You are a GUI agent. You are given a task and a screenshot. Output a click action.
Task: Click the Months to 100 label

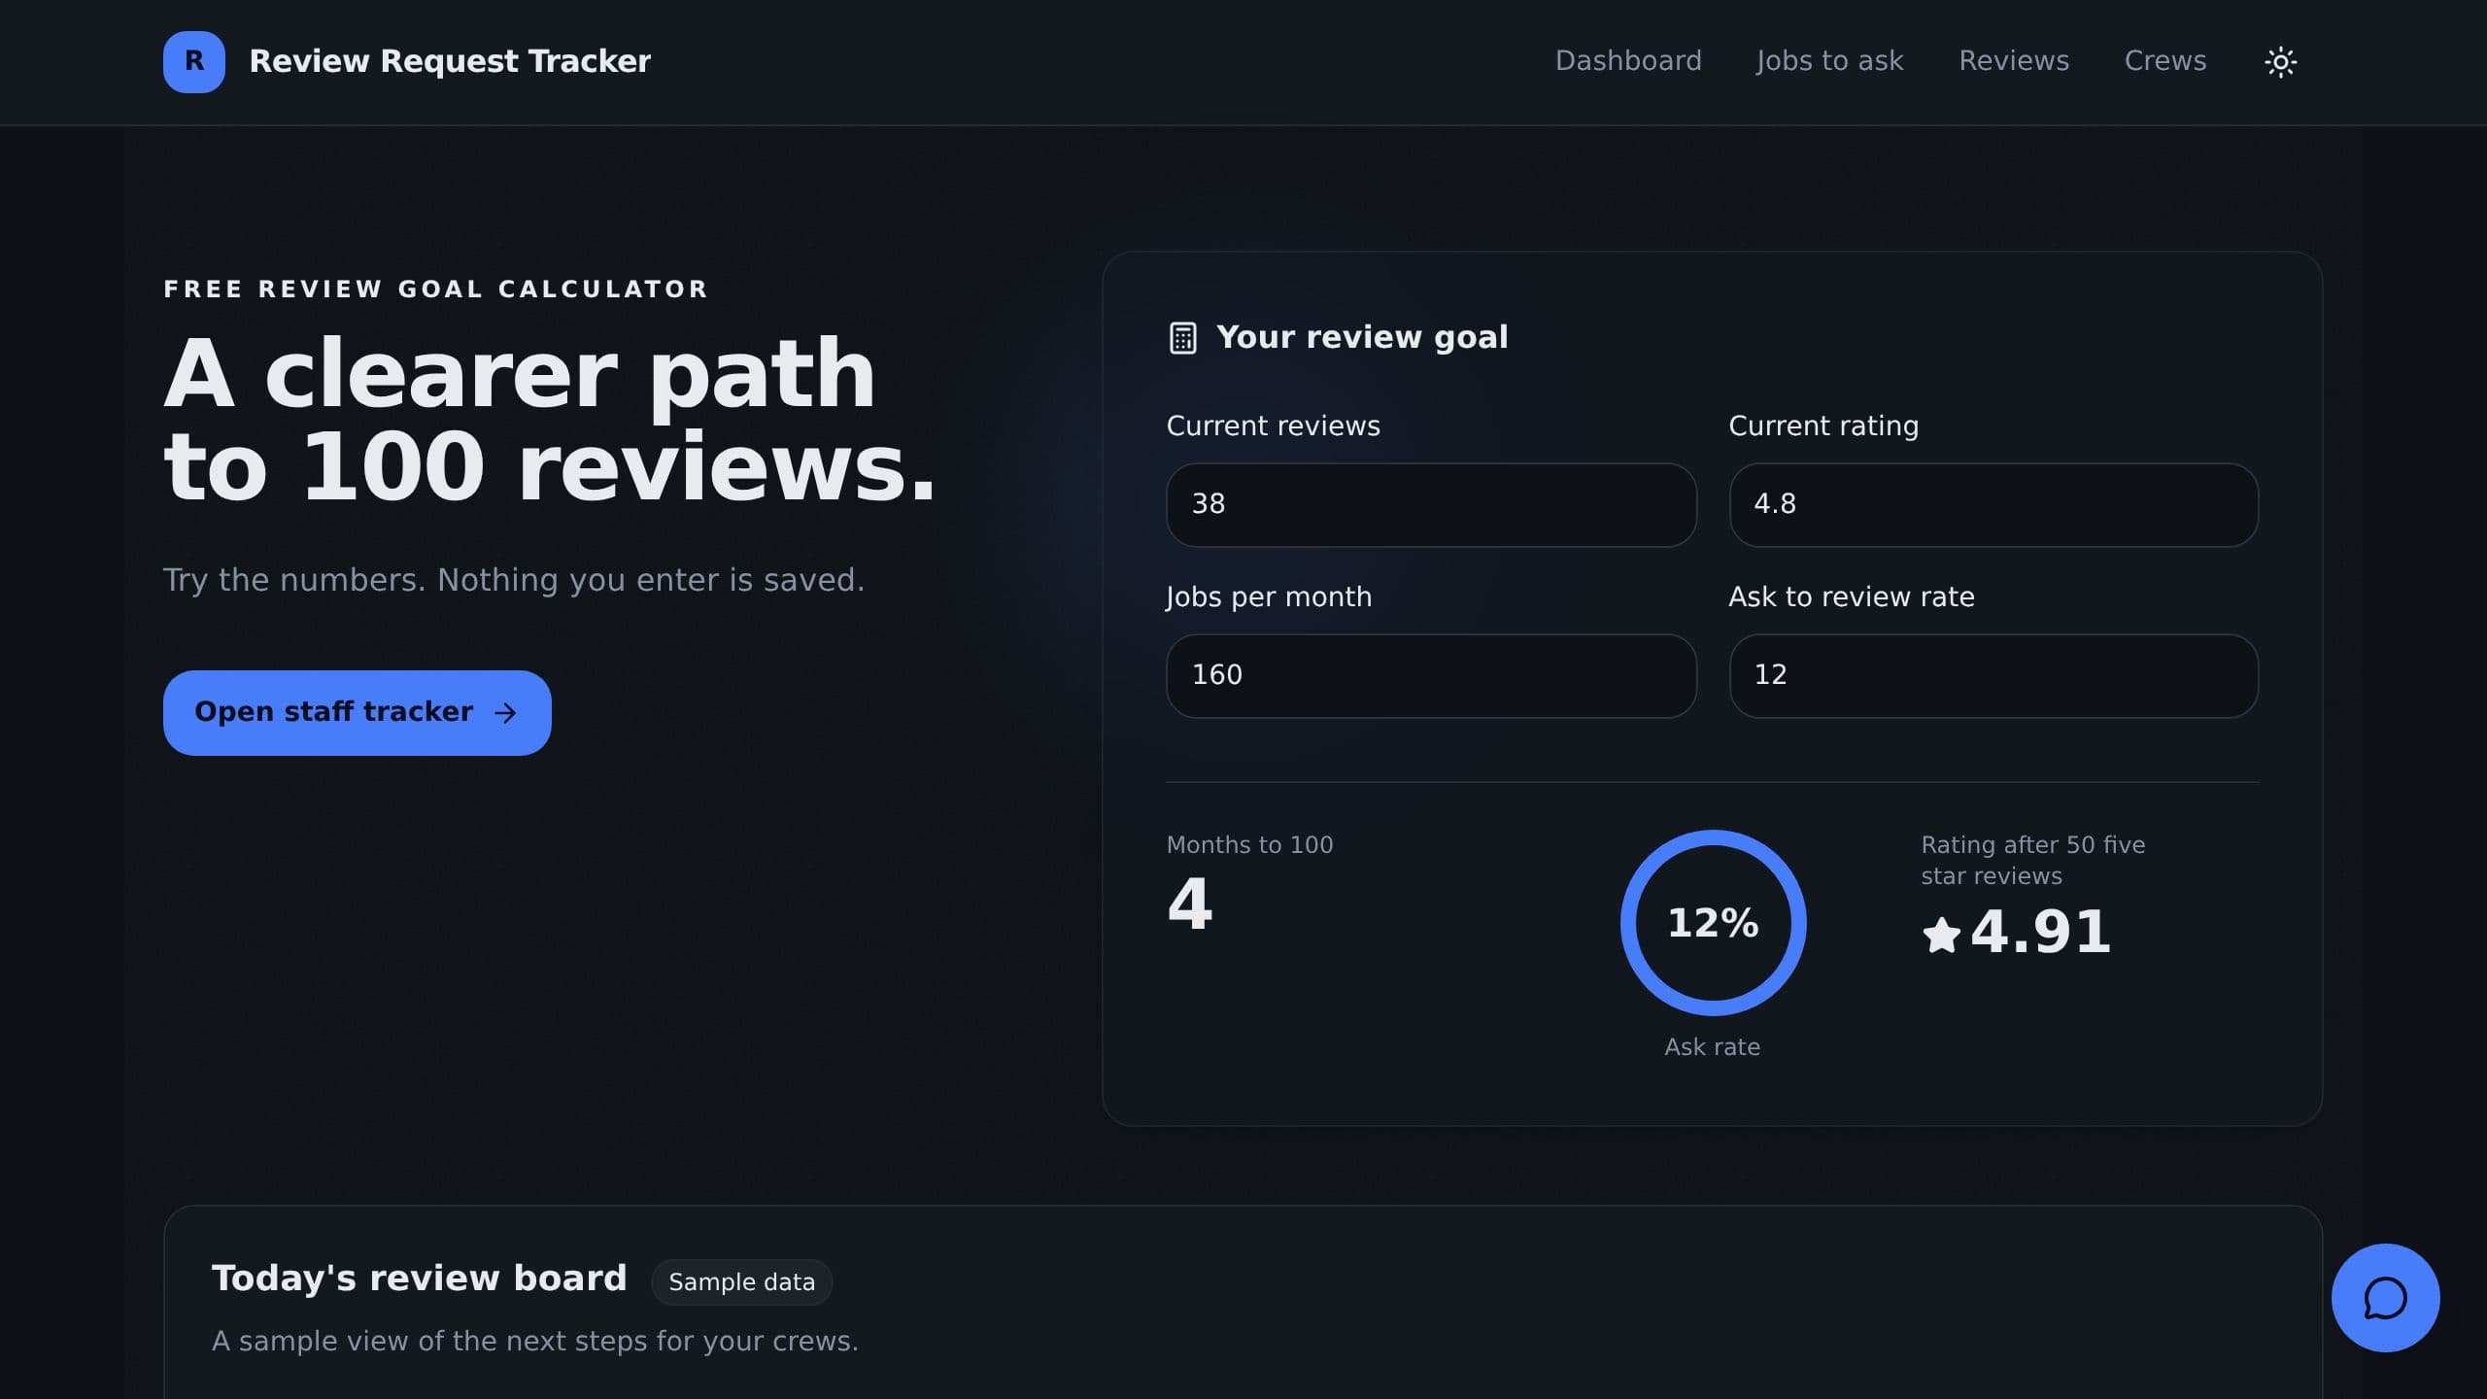tap(1249, 845)
